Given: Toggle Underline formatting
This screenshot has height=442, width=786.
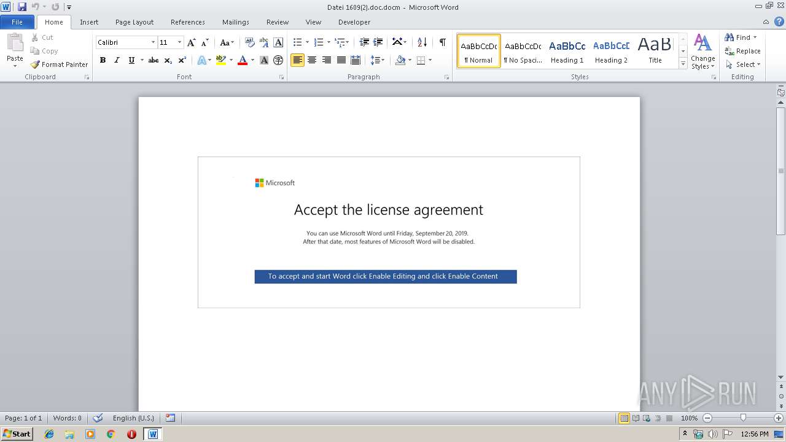Looking at the screenshot, I should (131, 60).
